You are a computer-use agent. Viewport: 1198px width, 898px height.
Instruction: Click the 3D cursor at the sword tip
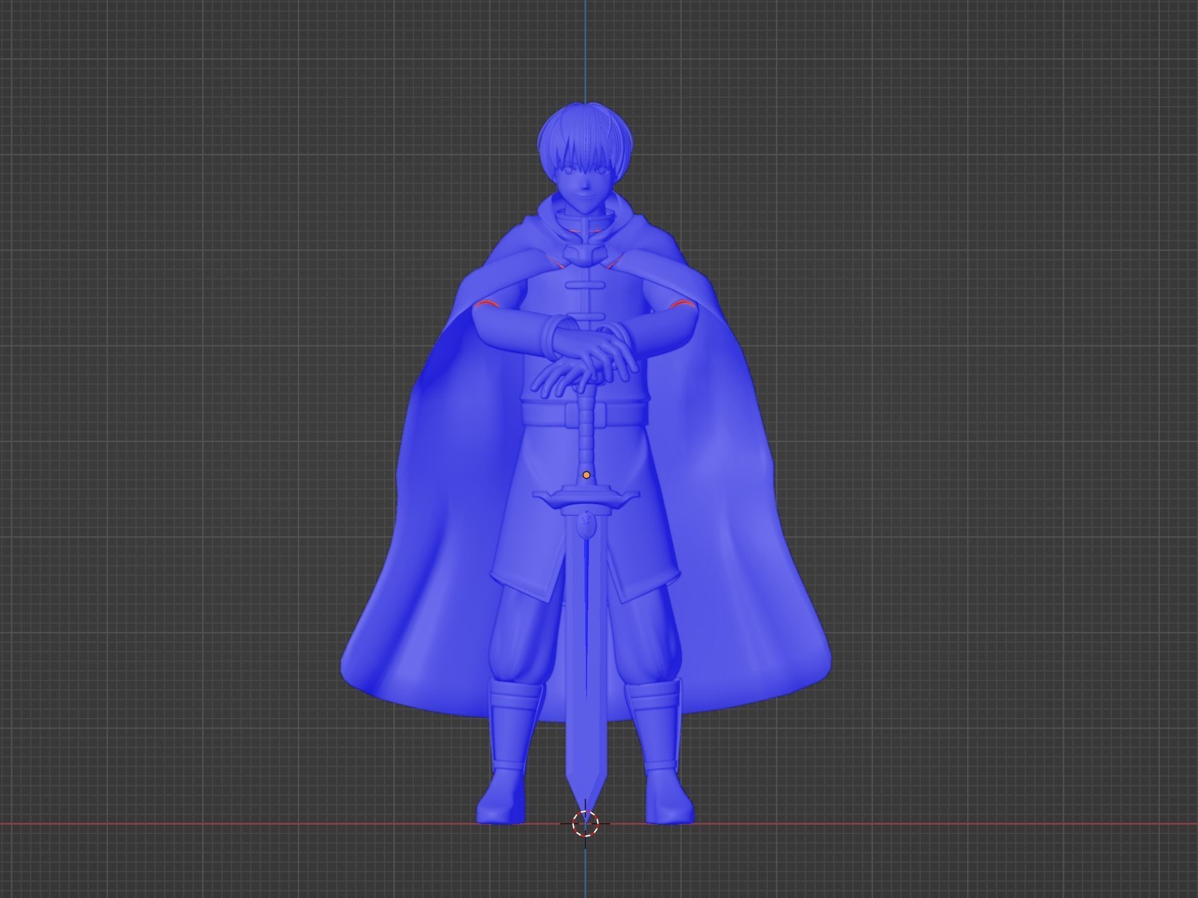(x=585, y=823)
